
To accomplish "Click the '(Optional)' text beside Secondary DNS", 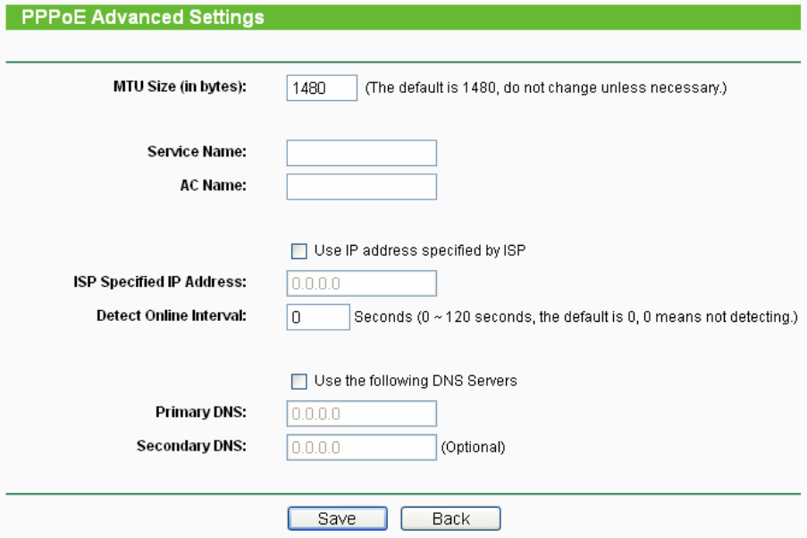I will pos(473,447).
